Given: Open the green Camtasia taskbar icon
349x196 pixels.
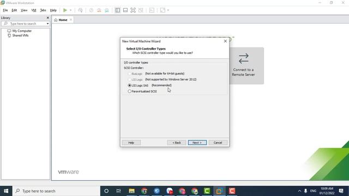Looking at the screenshot, I should click(x=207, y=191).
